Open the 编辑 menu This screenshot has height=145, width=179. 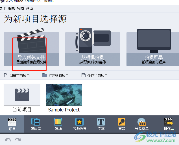tap(11, 8)
